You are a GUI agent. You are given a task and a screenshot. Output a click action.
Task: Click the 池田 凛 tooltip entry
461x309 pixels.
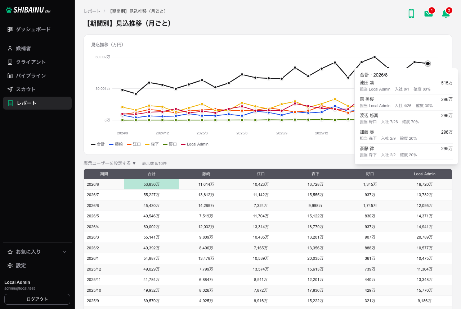click(x=406, y=86)
